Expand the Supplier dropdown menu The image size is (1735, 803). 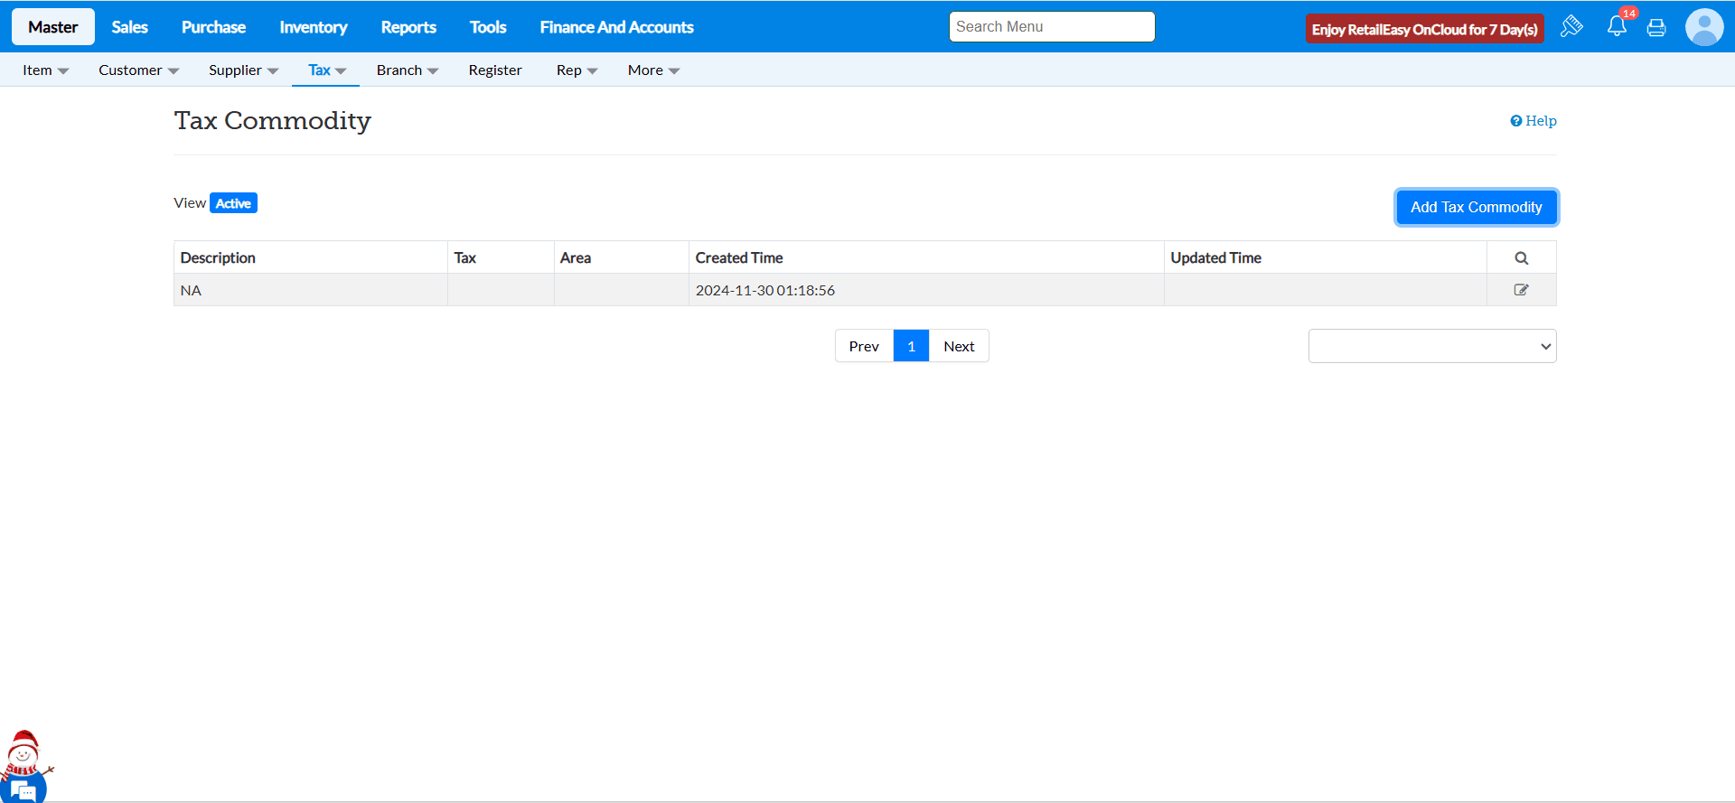point(243,70)
